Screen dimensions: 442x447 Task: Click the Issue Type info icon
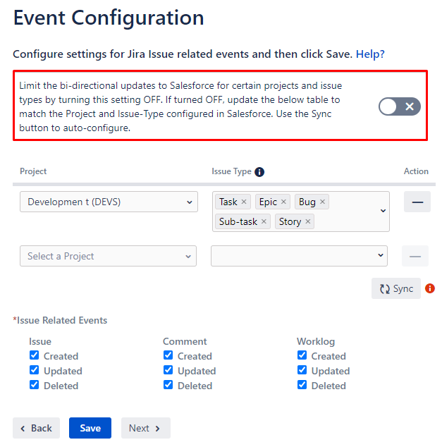[x=259, y=172]
